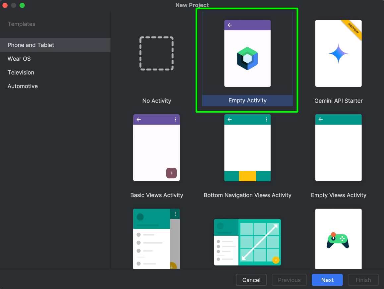
Task: Choose the Gemini API Starter sparkle icon
Action: pyautogui.click(x=338, y=53)
